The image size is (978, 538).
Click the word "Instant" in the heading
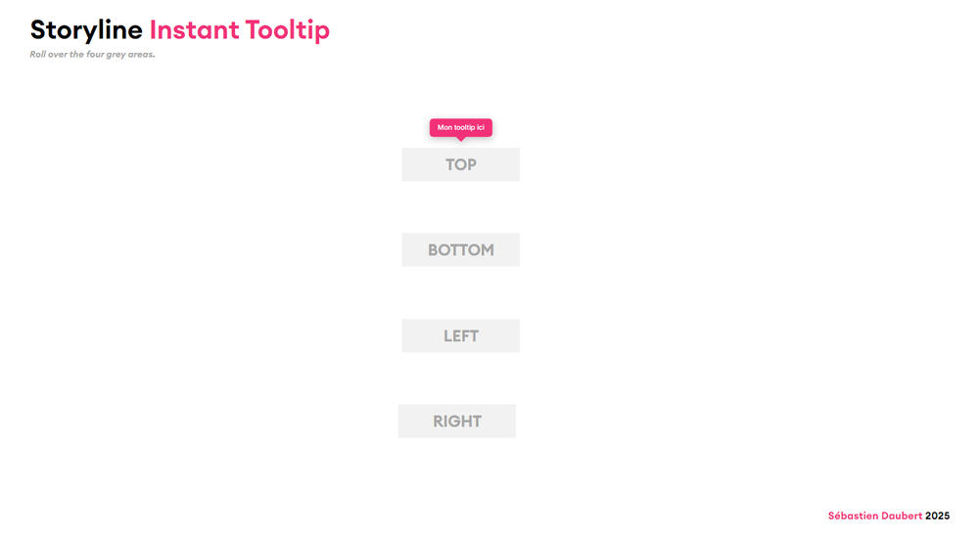(194, 30)
